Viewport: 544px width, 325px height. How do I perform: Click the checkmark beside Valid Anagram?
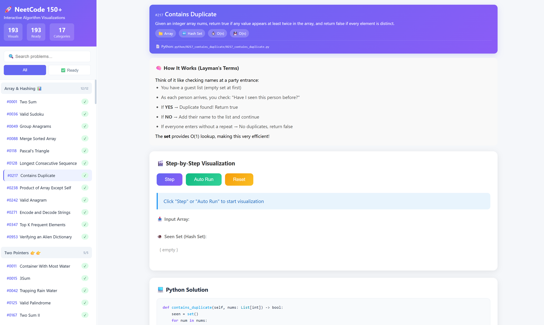pyautogui.click(x=85, y=200)
